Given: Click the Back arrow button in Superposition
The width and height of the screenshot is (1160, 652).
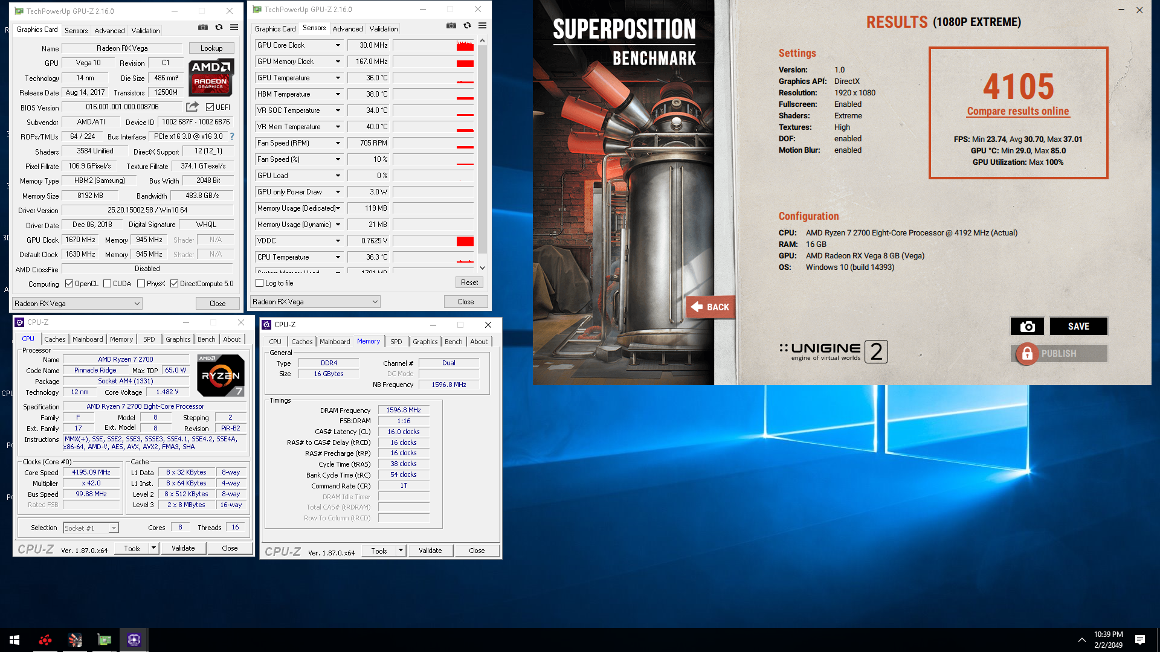Looking at the screenshot, I should coord(710,307).
